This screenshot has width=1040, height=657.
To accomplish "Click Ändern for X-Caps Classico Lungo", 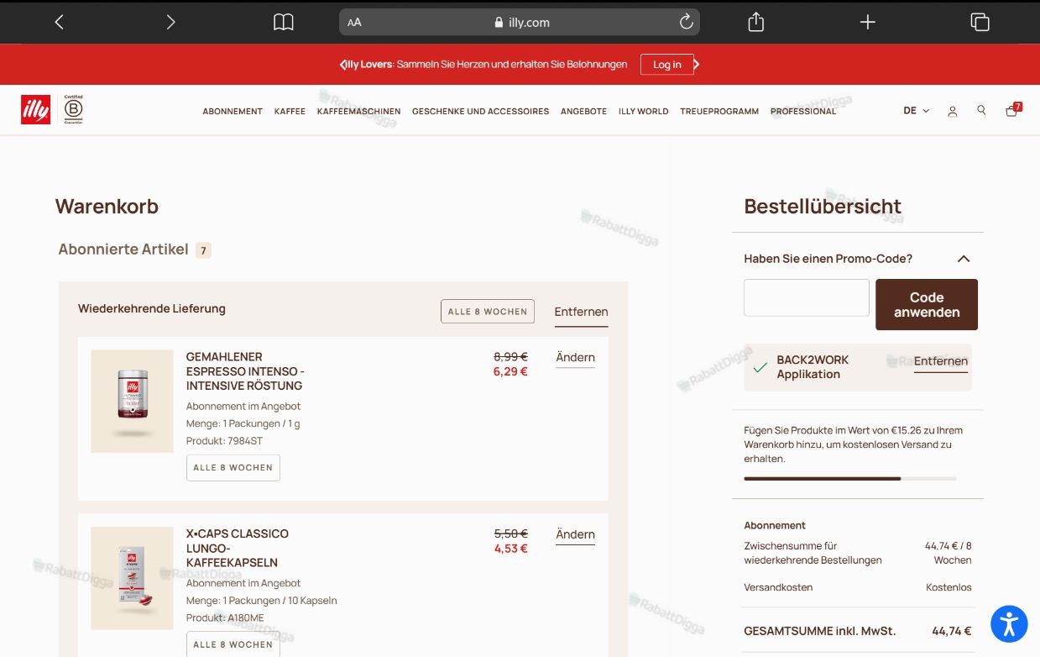I will coord(575,535).
